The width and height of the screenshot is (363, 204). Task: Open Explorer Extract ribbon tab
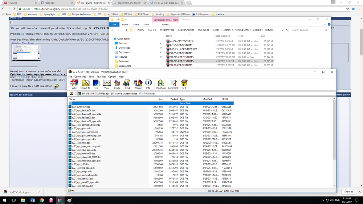pos(165,25)
